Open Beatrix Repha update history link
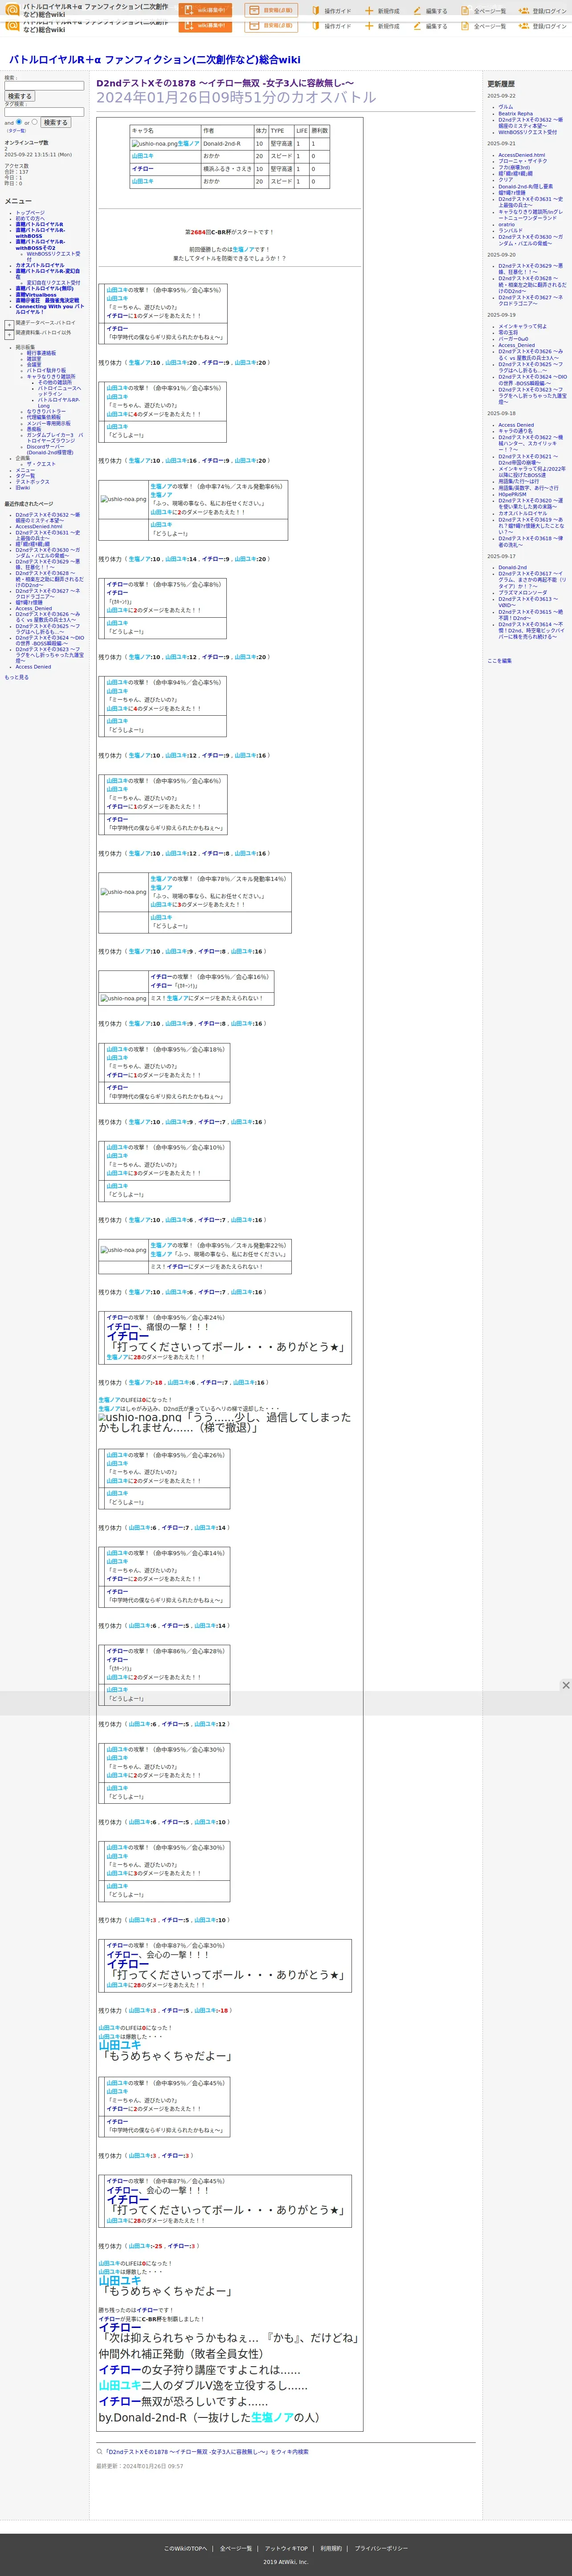Image resolution: width=572 pixels, height=2576 pixels. 516,113
